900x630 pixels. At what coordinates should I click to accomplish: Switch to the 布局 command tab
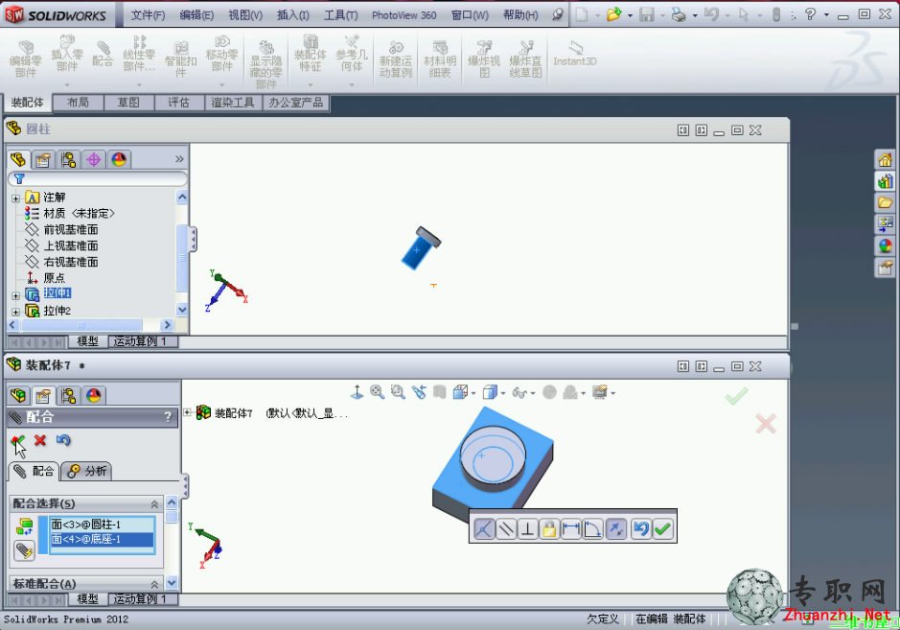pyautogui.click(x=78, y=103)
